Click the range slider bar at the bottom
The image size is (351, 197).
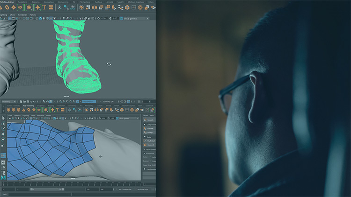[47, 190]
